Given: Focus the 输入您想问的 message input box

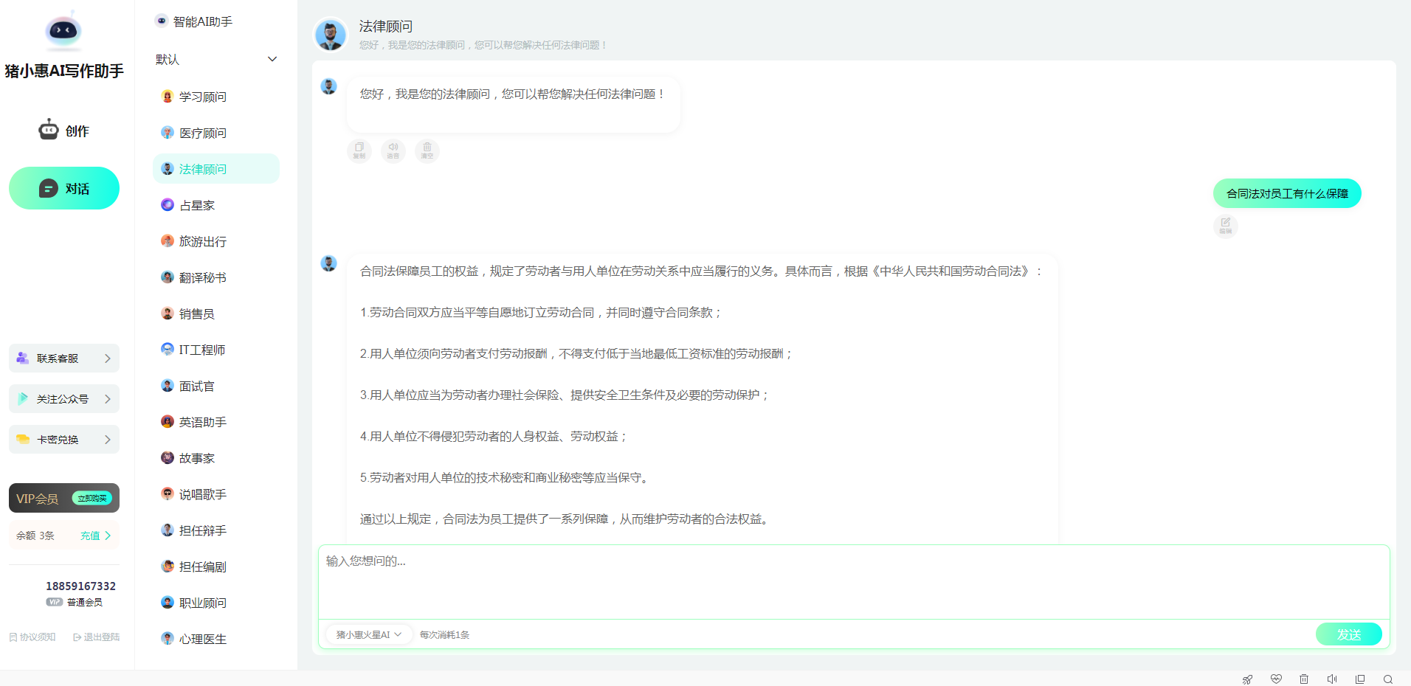Looking at the screenshot, I should [x=853, y=581].
